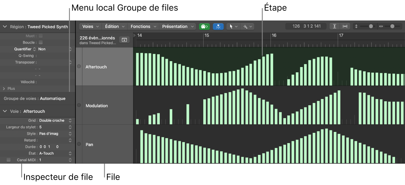Click the download arrow button beside event count
The width and height of the screenshot is (405, 185).
[124, 40]
